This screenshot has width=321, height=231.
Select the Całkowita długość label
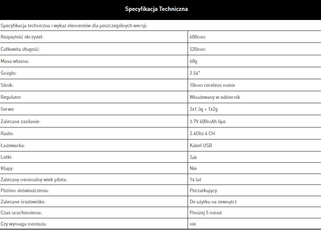coord(20,49)
